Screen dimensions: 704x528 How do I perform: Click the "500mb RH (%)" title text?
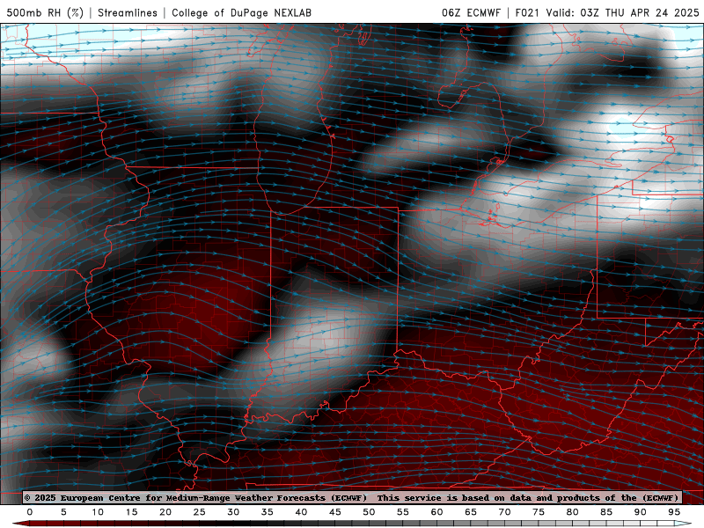pyautogui.click(x=45, y=12)
